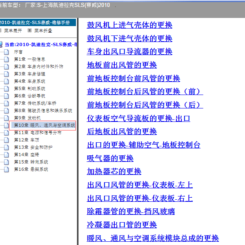Click the page icon beside 第6章 诊断导航

point(7,96)
